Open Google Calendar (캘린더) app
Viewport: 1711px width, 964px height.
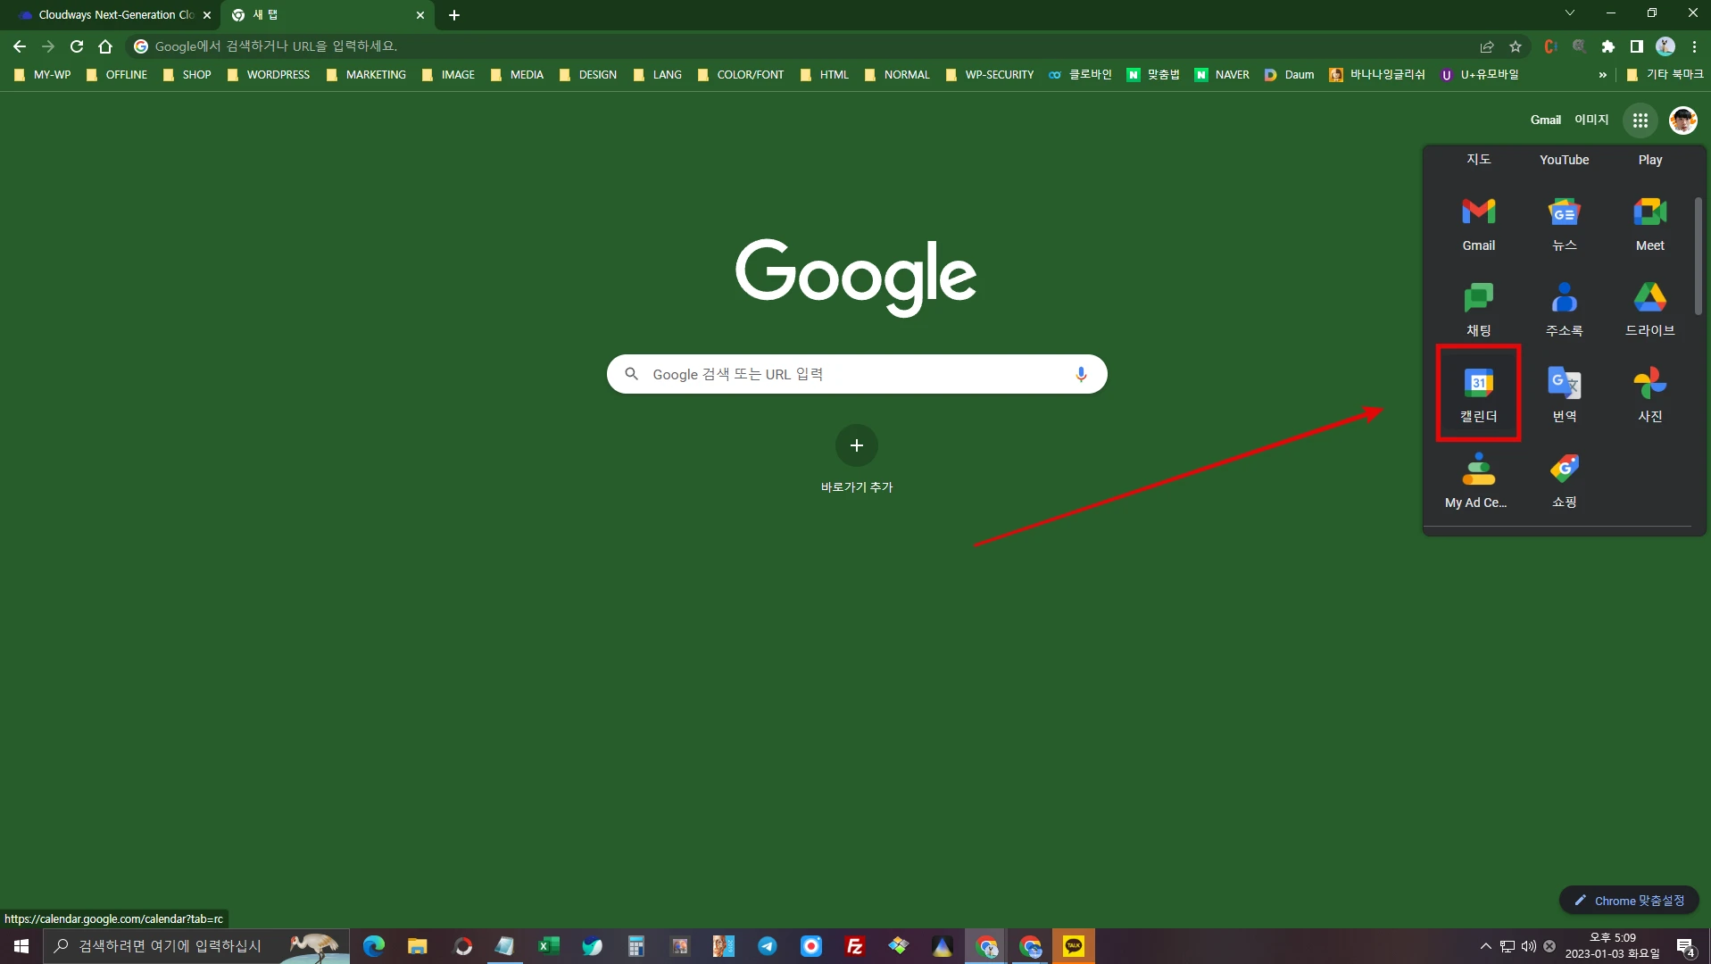(1478, 394)
